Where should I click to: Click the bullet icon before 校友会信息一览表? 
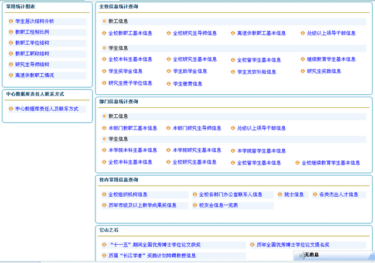pos(194,206)
